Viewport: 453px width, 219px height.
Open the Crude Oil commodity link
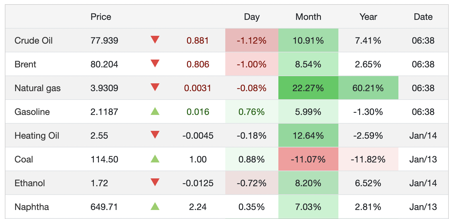pos(33,40)
